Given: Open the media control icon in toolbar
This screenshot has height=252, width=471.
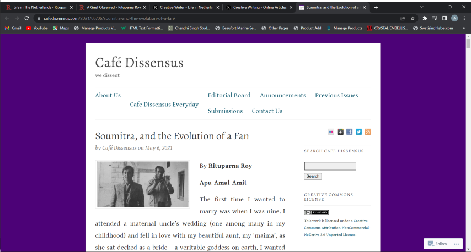Looking at the screenshot, I should [435, 18].
